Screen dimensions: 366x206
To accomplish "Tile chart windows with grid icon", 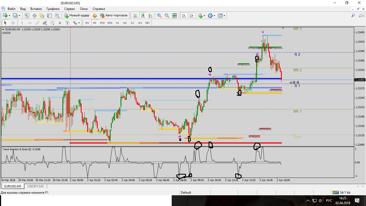I will pos(174,16).
